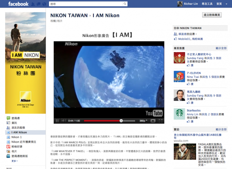Click the YASALA ad photo
Viewport: 232px width, 169px height.
tap(185, 152)
